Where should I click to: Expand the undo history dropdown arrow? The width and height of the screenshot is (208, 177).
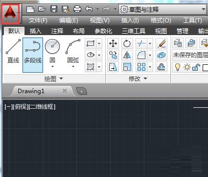coord(97,9)
